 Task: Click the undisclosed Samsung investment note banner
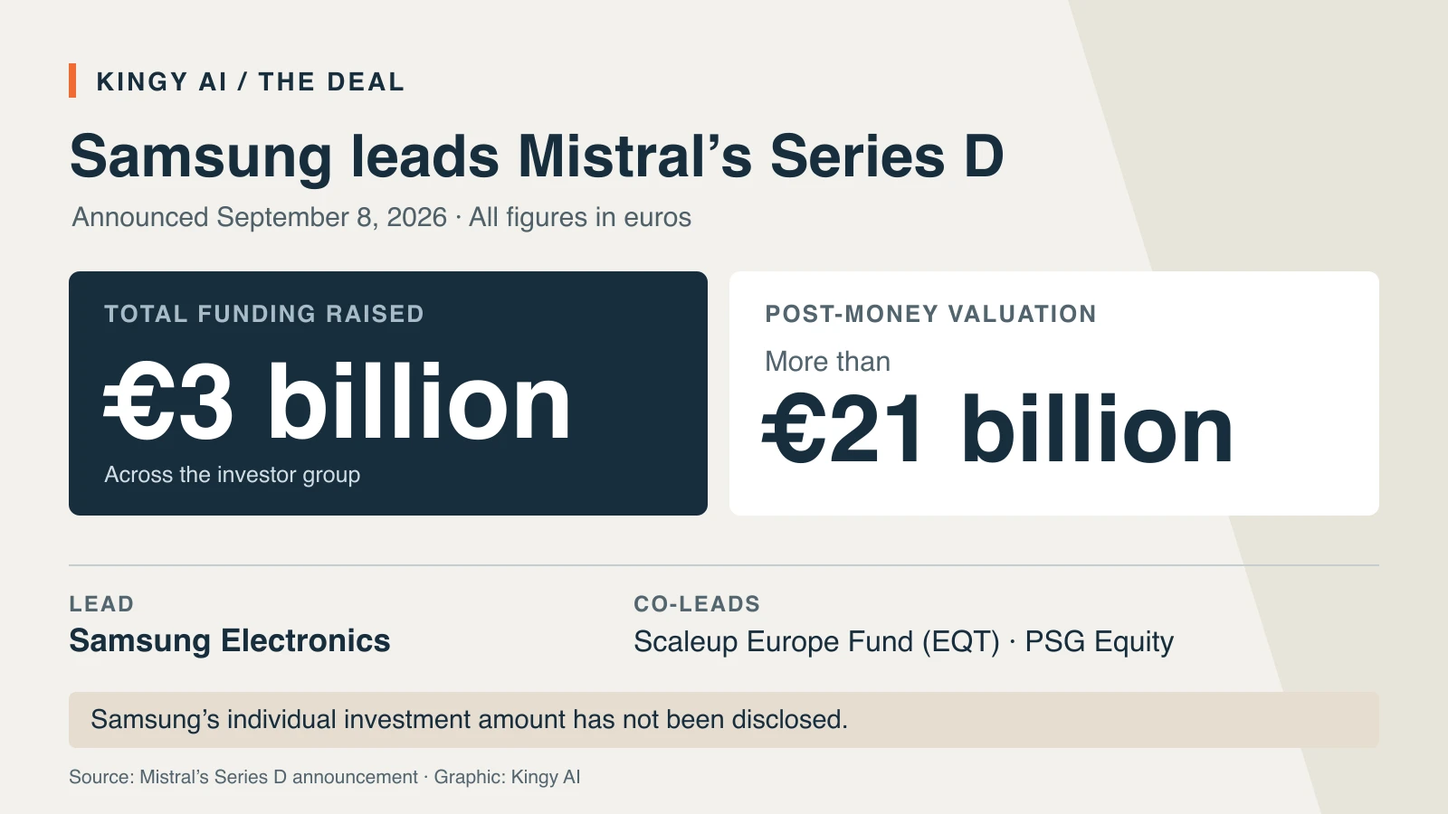coord(724,720)
